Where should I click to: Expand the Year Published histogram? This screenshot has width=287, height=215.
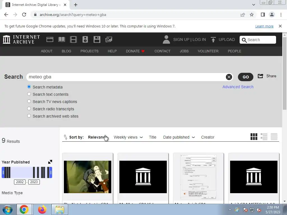point(50,162)
